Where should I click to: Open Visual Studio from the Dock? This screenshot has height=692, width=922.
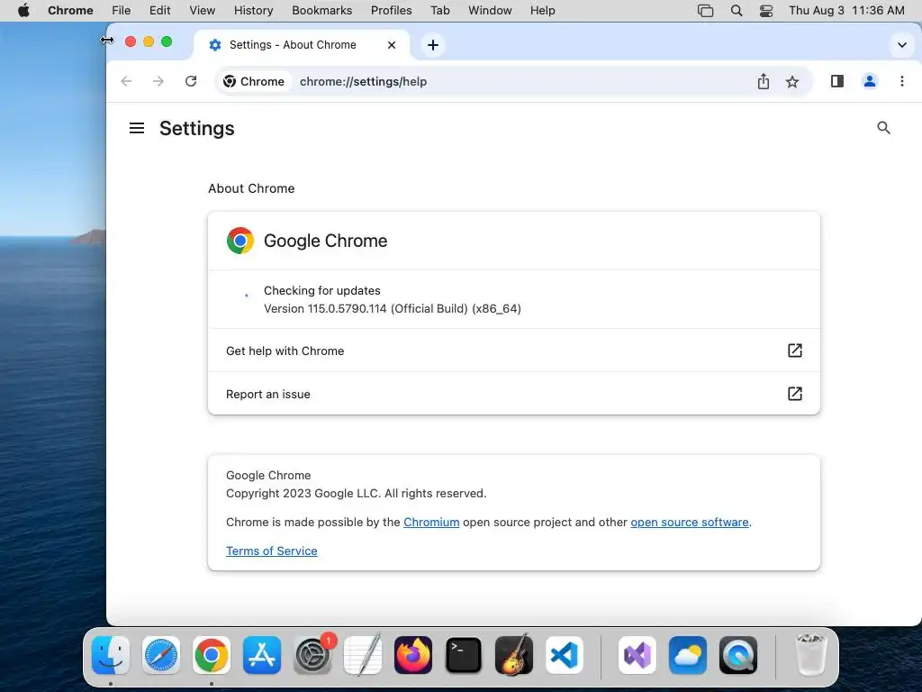tap(637, 655)
